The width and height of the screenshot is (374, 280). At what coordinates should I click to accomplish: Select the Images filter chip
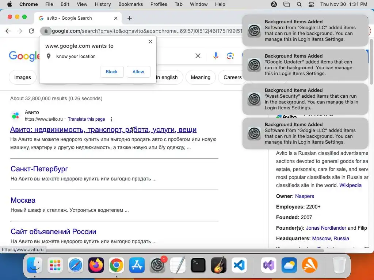23,77
